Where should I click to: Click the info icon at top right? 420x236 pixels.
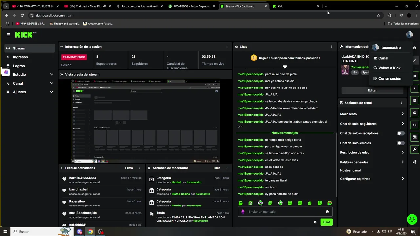click(x=415, y=48)
